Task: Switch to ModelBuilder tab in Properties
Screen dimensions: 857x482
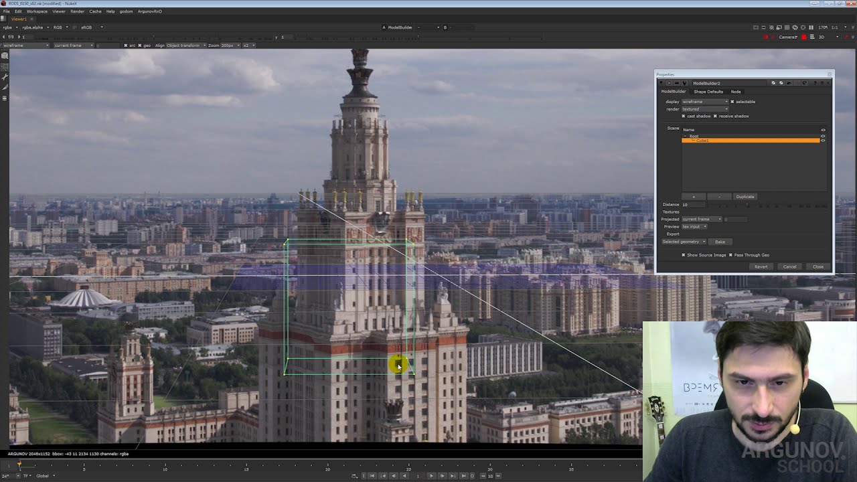Action: pyautogui.click(x=674, y=92)
